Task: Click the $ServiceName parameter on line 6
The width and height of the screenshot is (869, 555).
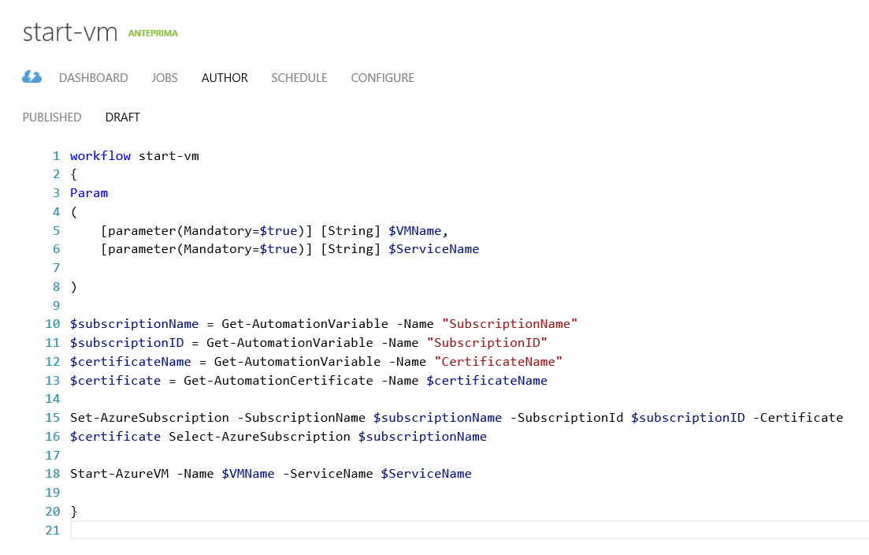Action: coord(433,249)
